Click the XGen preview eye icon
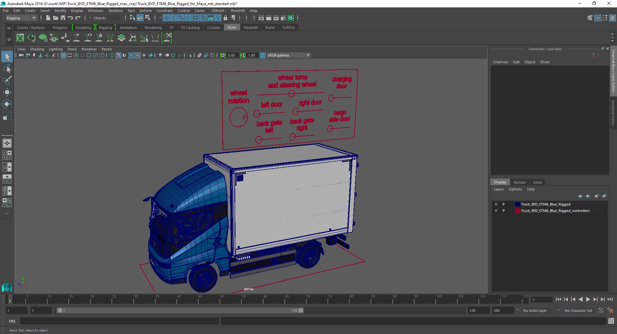 (x=31, y=38)
